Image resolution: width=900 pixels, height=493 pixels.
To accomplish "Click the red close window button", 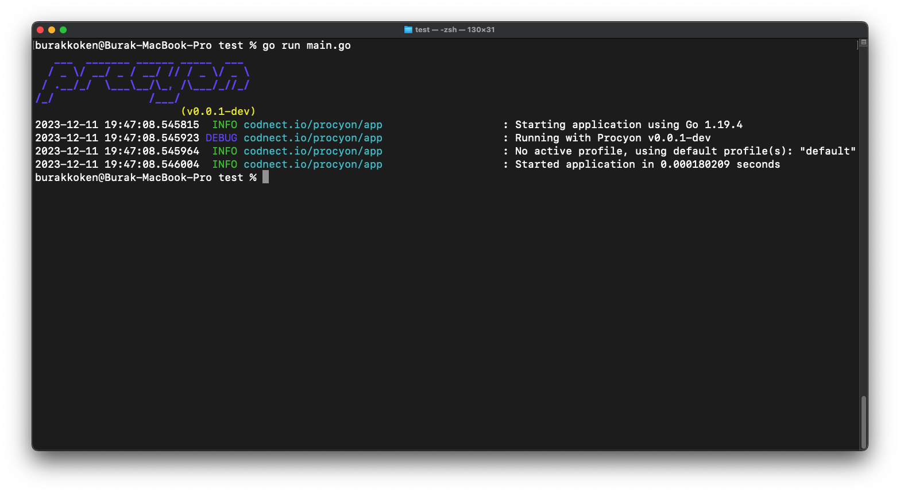I will coord(40,30).
